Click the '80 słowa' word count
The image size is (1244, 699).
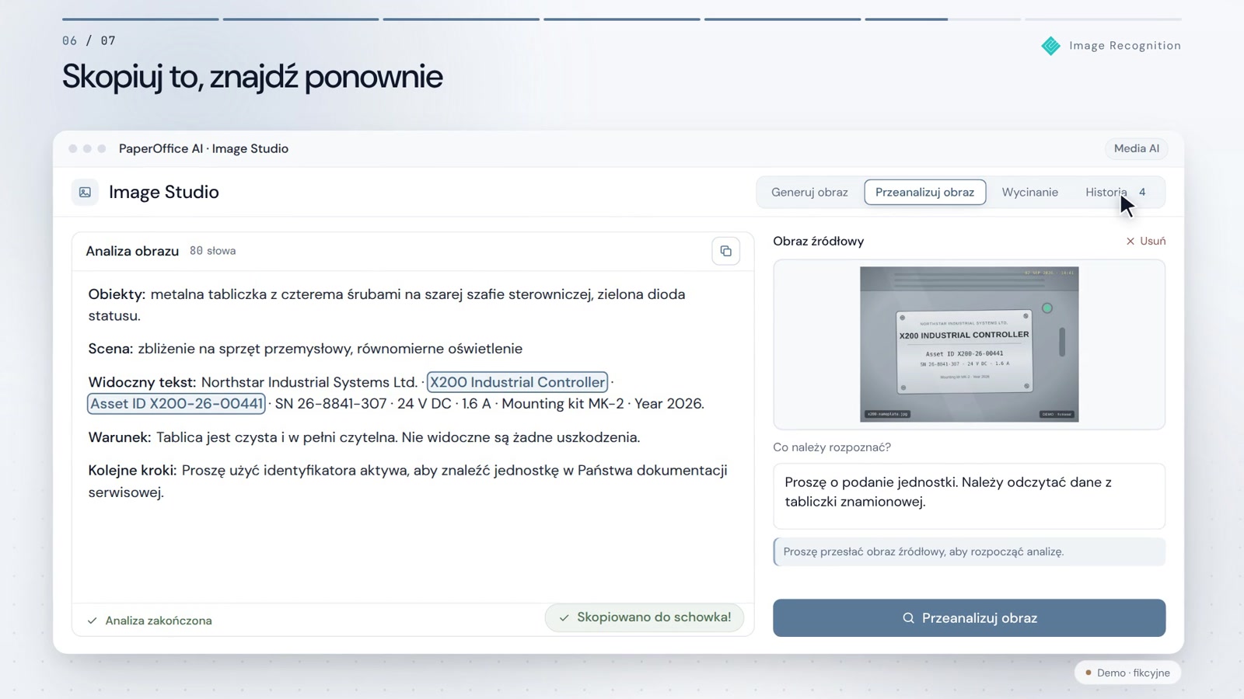click(x=212, y=251)
